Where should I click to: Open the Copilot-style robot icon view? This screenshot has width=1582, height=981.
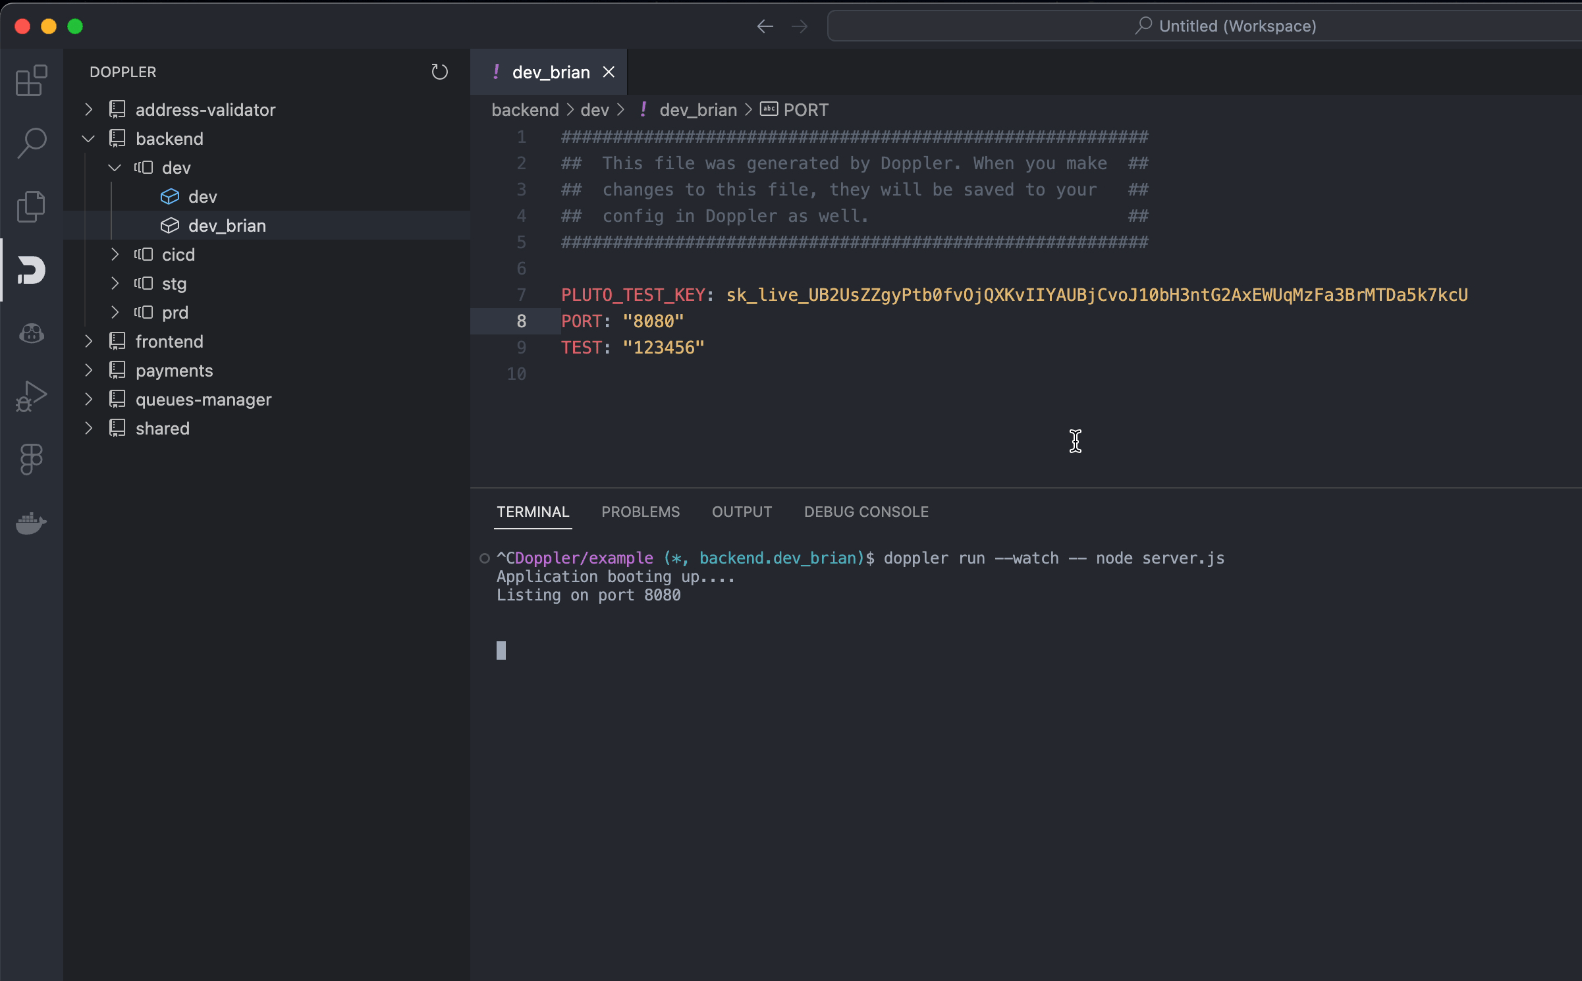(x=31, y=334)
